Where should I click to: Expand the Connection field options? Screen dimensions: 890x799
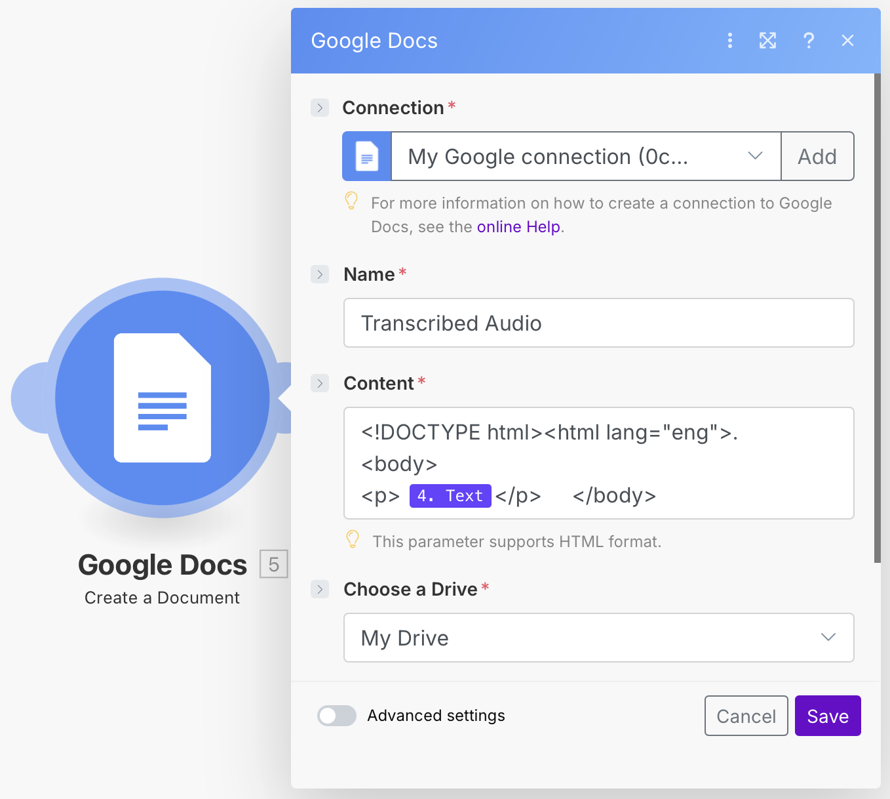click(320, 108)
